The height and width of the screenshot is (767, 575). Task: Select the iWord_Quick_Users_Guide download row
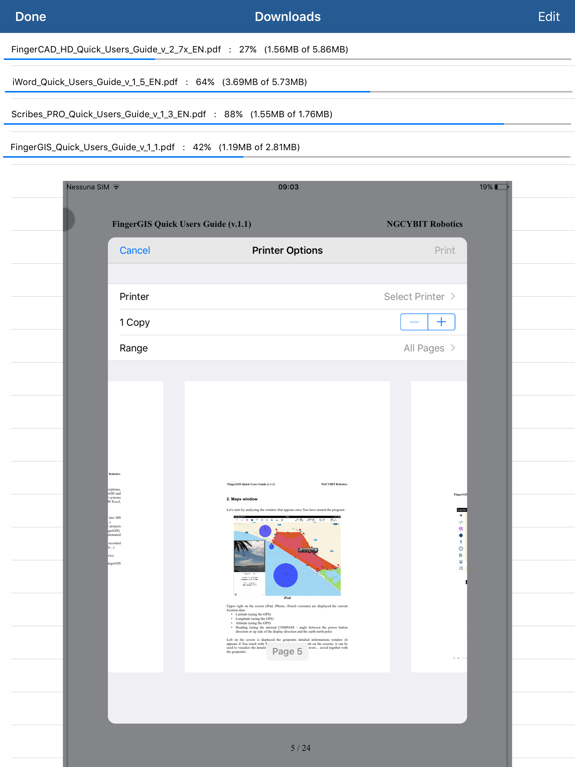(x=287, y=82)
